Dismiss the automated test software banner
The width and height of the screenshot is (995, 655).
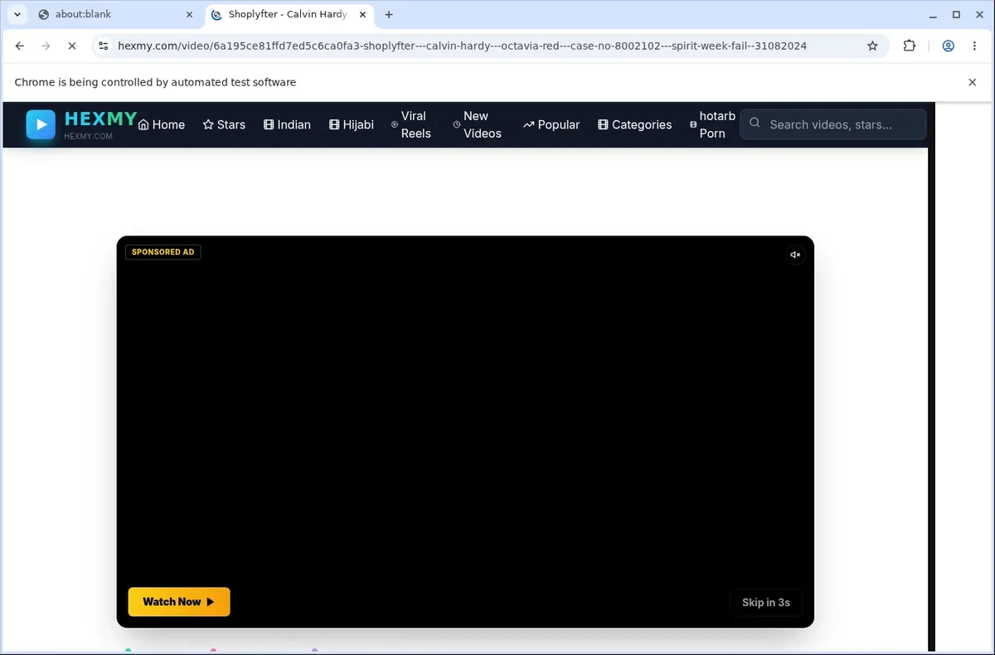pyautogui.click(x=973, y=82)
